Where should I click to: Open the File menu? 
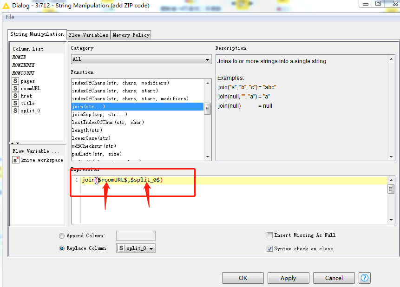click(x=10, y=16)
